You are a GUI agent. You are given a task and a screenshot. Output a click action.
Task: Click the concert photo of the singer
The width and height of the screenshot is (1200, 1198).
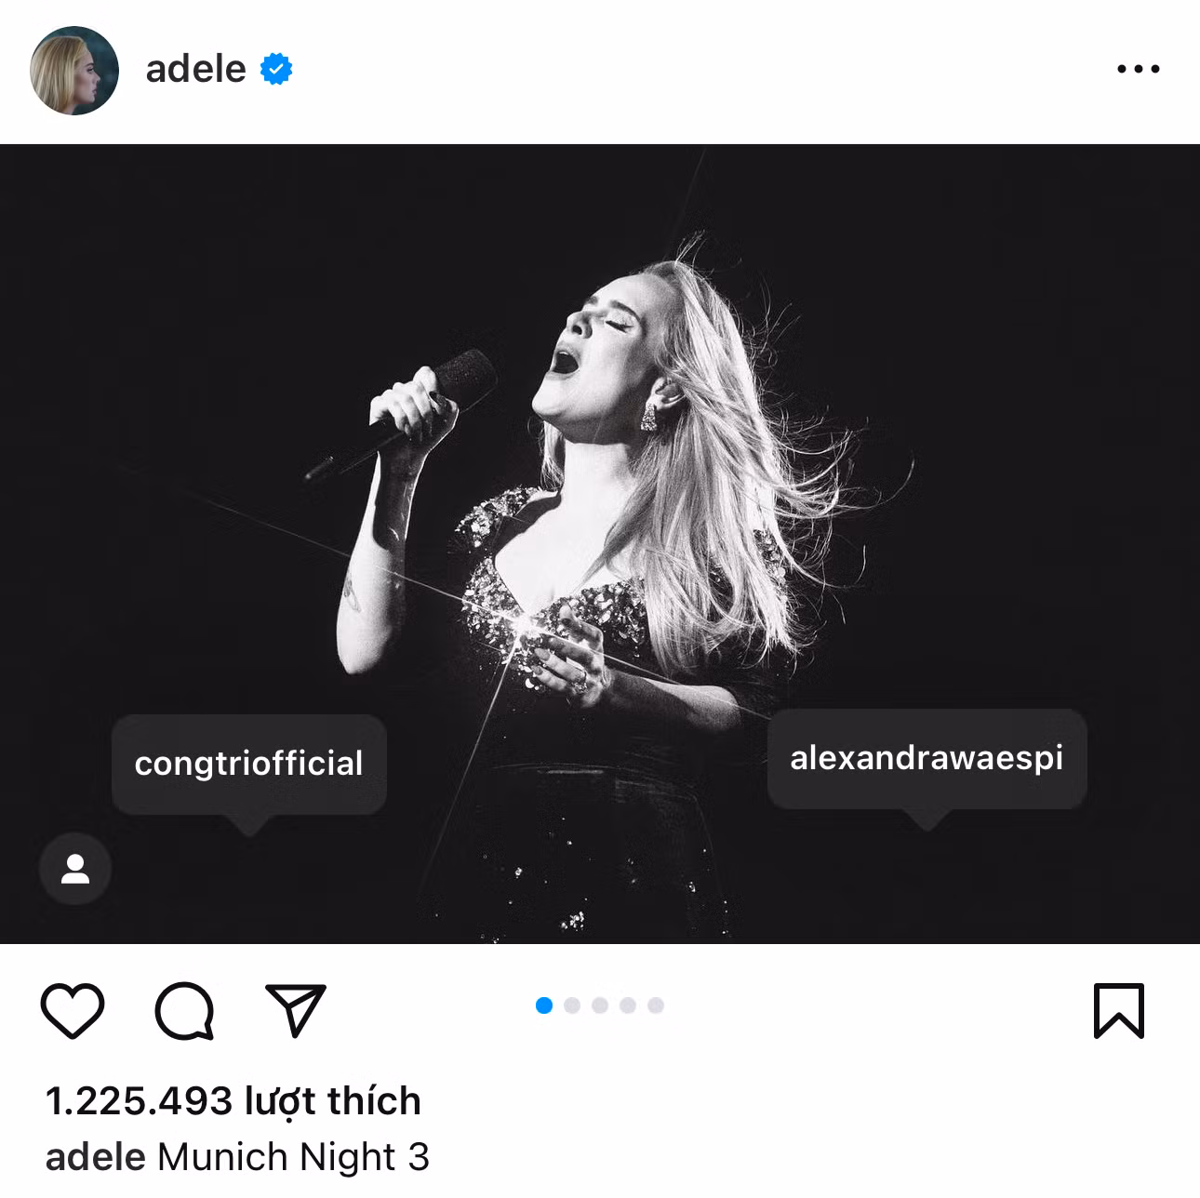pyautogui.click(x=600, y=544)
